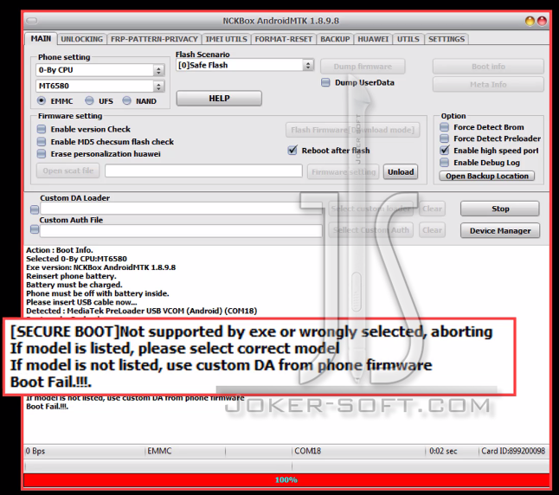Toggle Erase personalization huawei checkbox
The height and width of the screenshot is (495, 559).
coord(42,154)
